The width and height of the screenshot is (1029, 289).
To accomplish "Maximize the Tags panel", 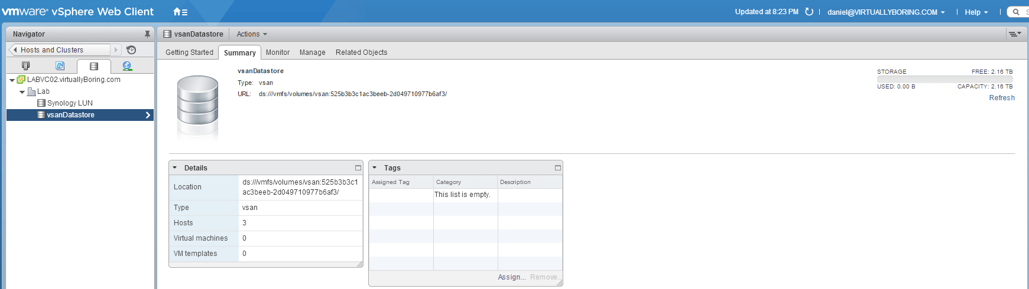I will point(557,168).
